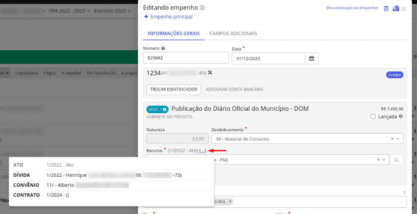Viewport: 417px width, 214px height.
Task: Open the PPA 2022 - 2025 dropdown
Action: pyautogui.click(x=70, y=11)
